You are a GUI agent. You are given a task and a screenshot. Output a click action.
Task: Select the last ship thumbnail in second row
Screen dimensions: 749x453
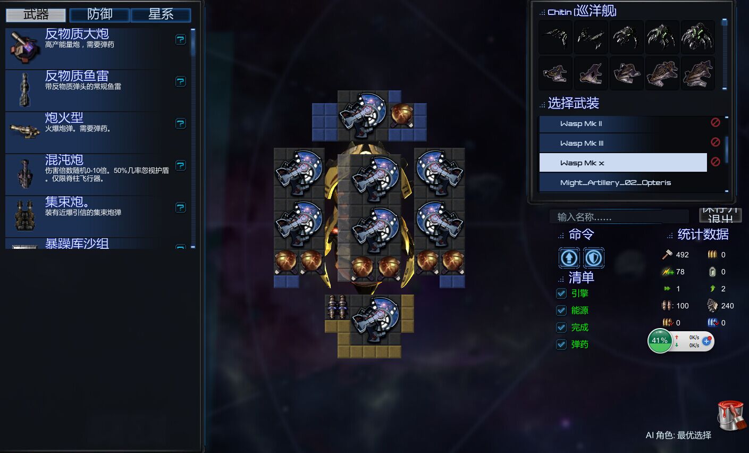point(697,73)
